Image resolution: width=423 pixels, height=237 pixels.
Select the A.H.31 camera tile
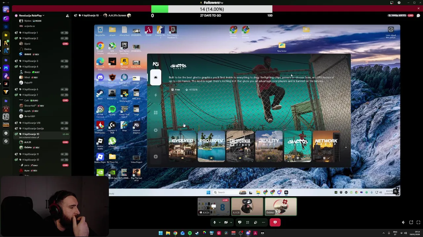pos(247,207)
